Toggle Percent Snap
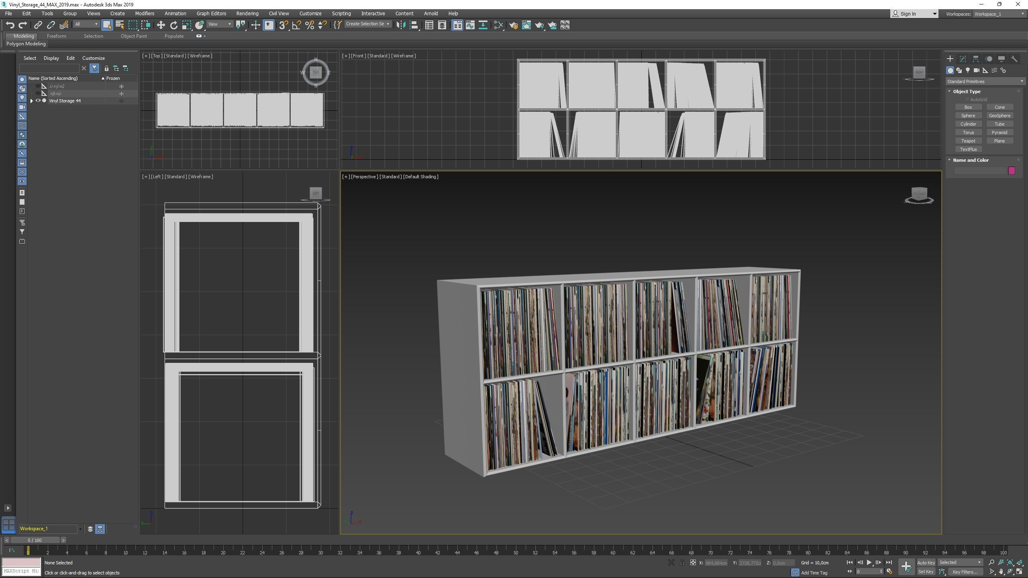The width and height of the screenshot is (1028, 578). coord(309,25)
